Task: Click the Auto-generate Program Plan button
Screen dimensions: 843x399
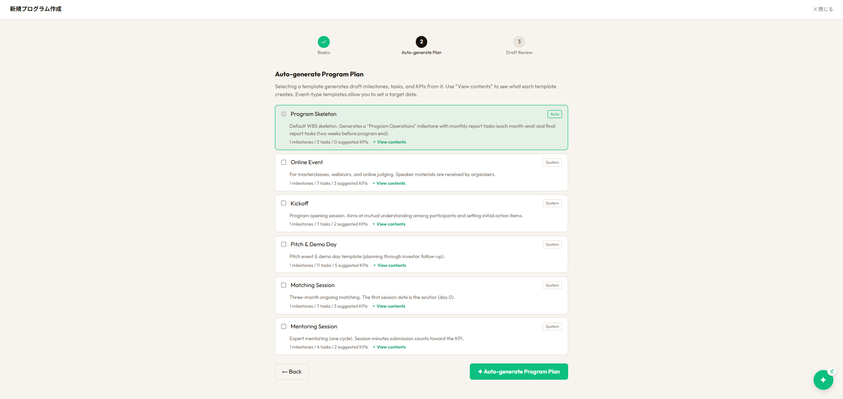Action: (519, 372)
